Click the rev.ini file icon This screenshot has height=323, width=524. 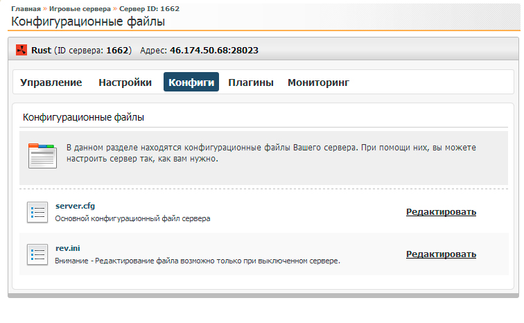coord(37,254)
